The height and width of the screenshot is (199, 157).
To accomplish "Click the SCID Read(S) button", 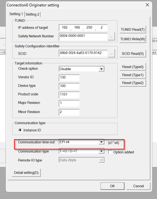I will pyautogui.click(x=133, y=54).
